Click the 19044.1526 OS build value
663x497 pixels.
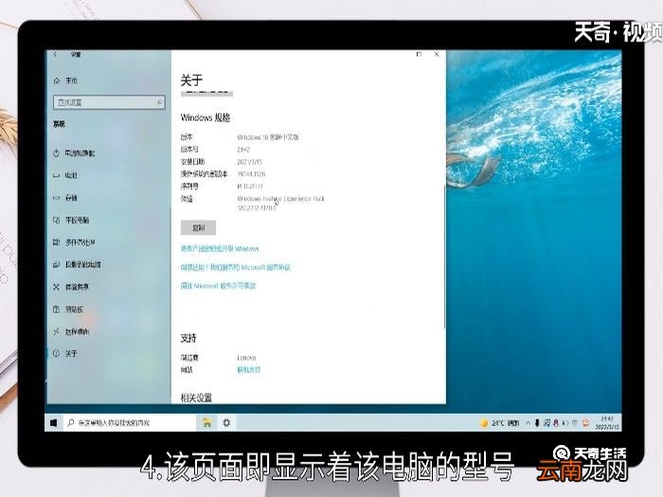(251, 174)
